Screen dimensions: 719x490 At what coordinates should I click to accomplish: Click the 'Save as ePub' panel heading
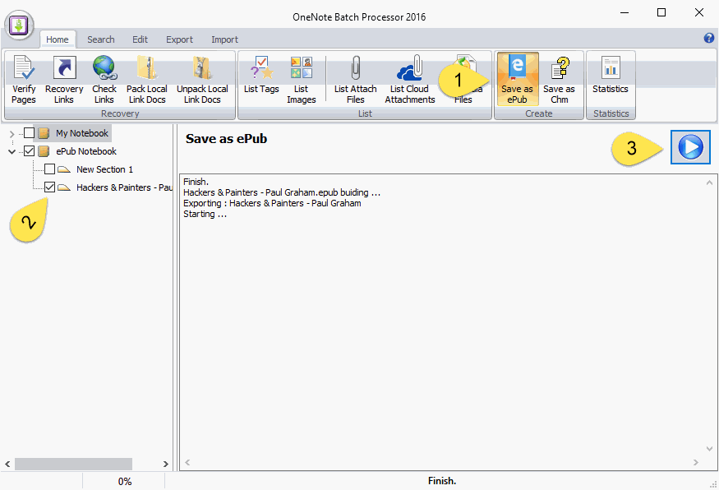coord(226,139)
